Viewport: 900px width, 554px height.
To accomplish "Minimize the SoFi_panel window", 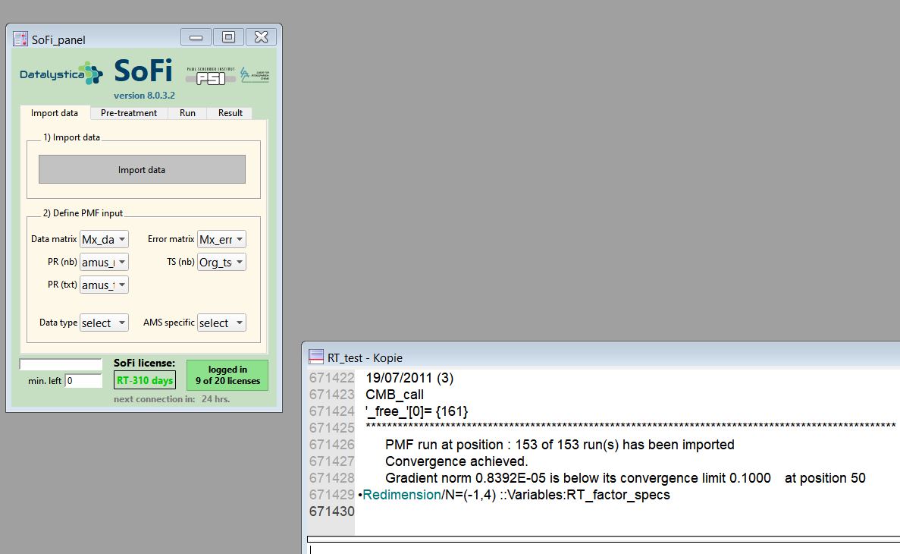I will [x=196, y=37].
